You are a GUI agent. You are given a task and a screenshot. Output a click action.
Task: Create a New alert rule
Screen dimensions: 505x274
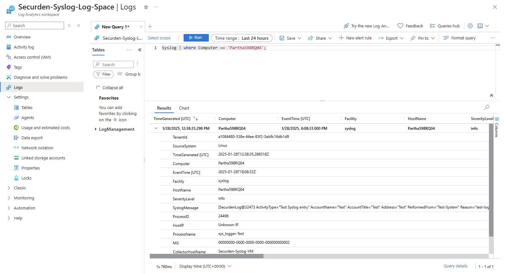click(x=355, y=38)
